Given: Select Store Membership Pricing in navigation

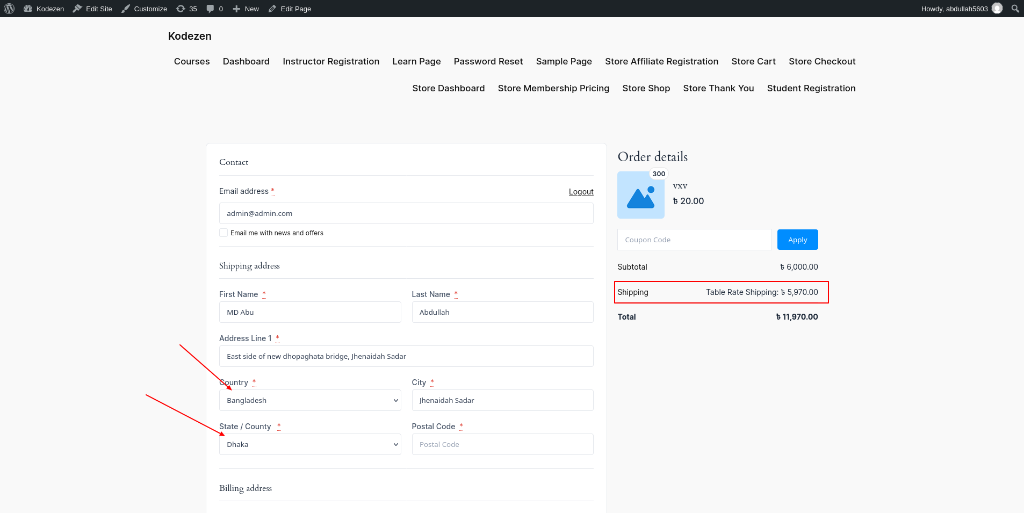Looking at the screenshot, I should tap(553, 88).
